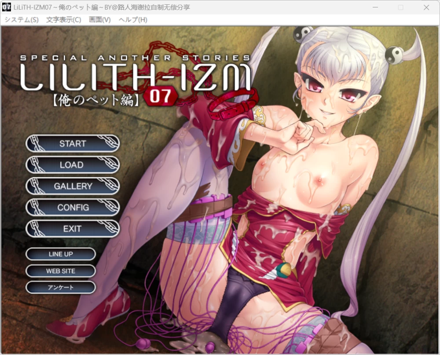Open the LOAD menu

73,165
